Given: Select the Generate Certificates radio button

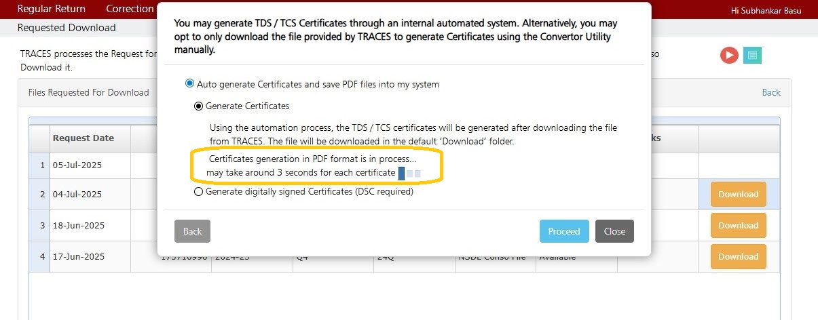Looking at the screenshot, I should pyautogui.click(x=199, y=106).
